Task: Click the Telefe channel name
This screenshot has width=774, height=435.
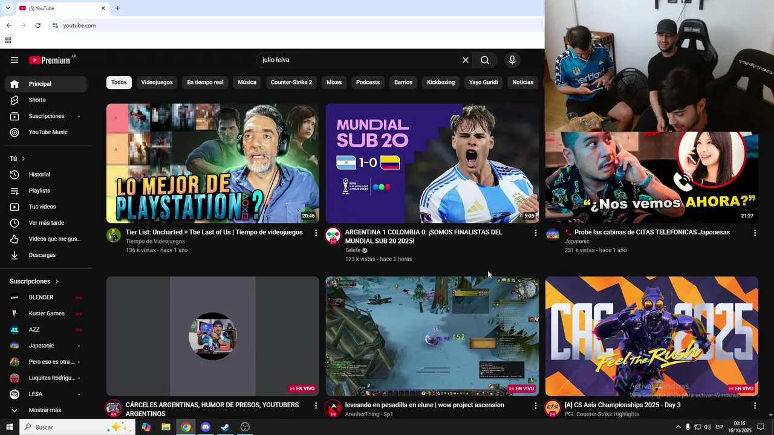Action: [353, 250]
